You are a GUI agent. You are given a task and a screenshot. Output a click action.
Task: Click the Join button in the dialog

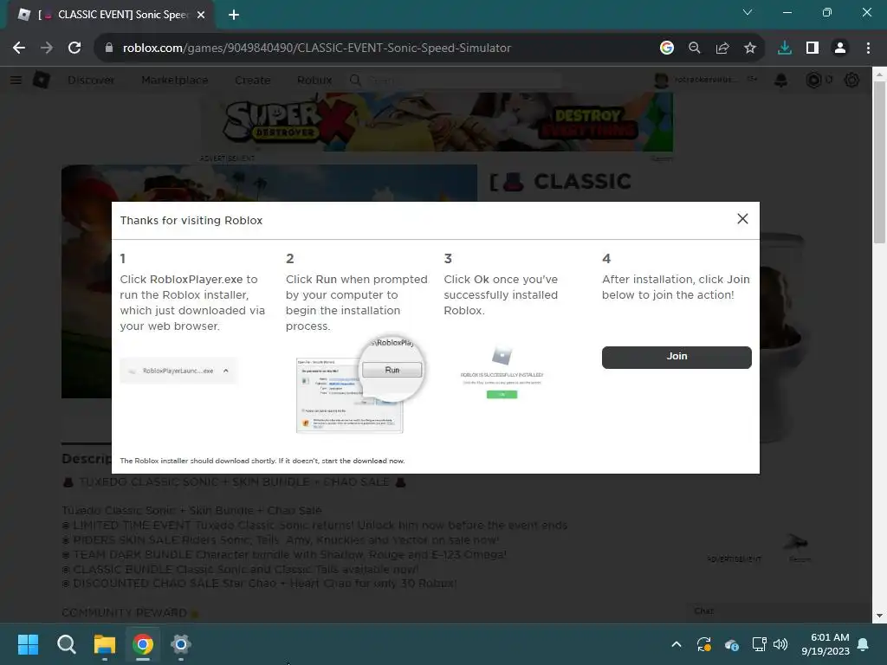pos(677,357)
